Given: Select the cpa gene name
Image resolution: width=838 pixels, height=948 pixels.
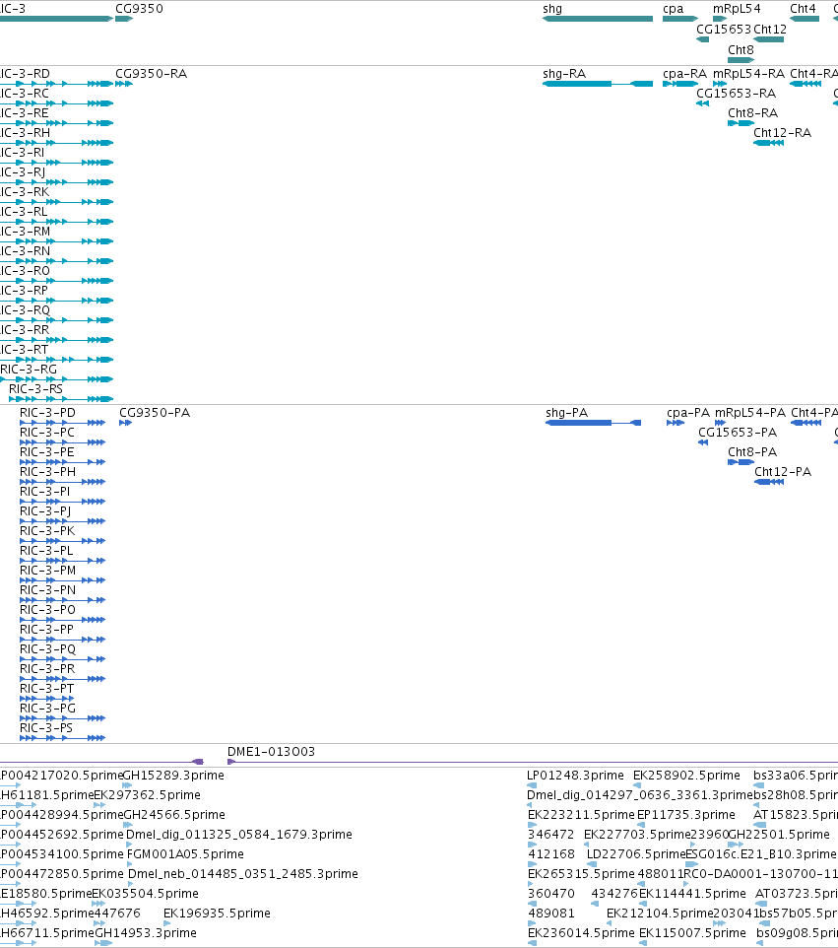Looking at the screenshot, I should click(x=673, y=9).
